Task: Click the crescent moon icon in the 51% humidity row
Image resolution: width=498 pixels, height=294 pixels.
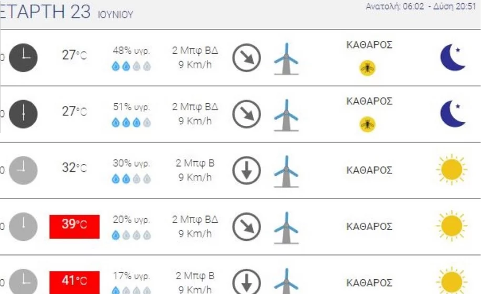Action: pyautogui.click(x=453, y=113)
